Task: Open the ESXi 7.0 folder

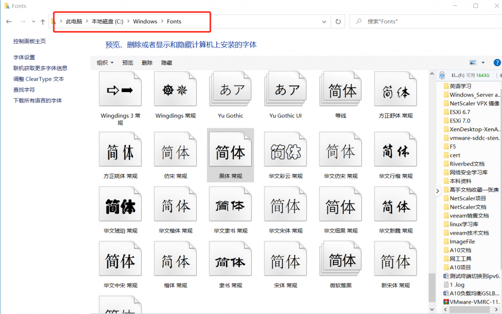Action: [457, 121]
